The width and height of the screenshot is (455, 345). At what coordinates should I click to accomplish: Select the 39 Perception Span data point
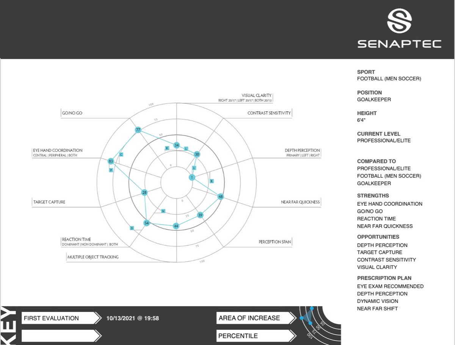pyautogui.click(x=201, y=215)
